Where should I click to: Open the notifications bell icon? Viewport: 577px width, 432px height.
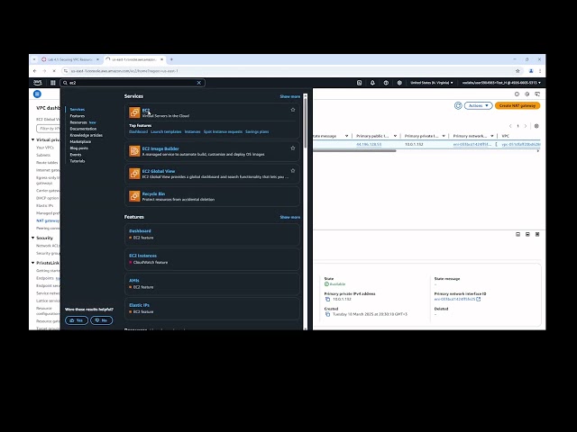(x=372, y=83)
